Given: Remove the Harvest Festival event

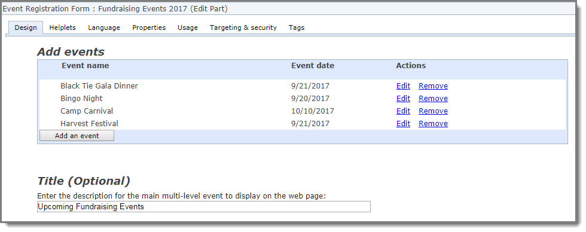Looking at the screenshot, I should point(433,124).
